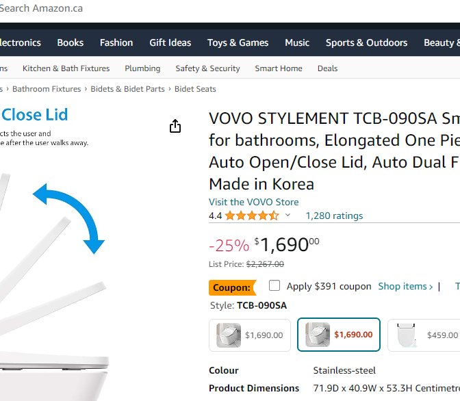460x401 pixels.
Task: Click the Deals link
Action: (327, 68)
